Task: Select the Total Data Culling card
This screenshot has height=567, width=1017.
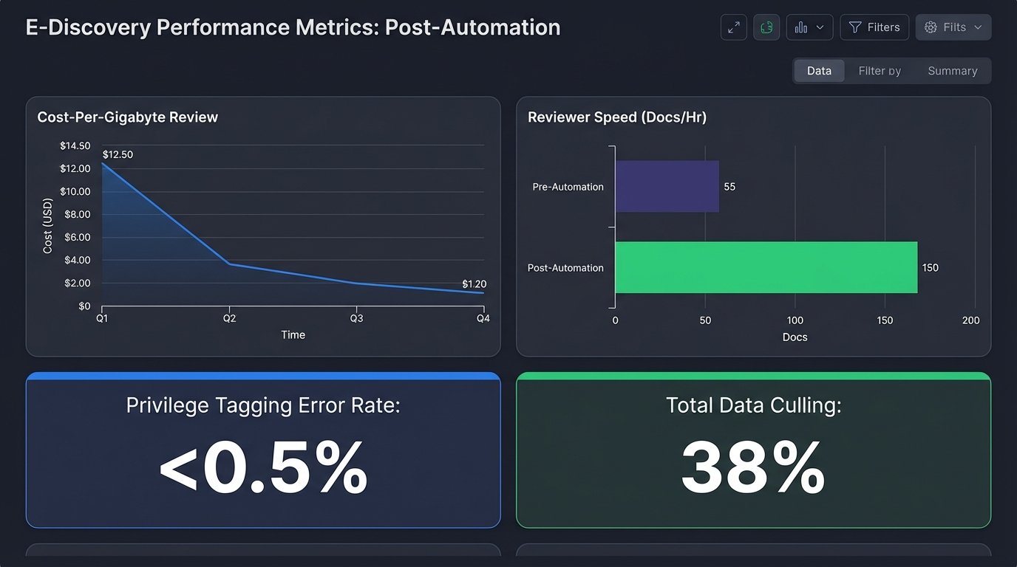Action: [x=753, y=450]
